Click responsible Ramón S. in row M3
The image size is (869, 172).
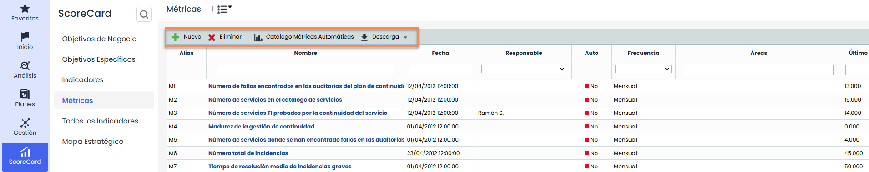(x=491, y=113)
